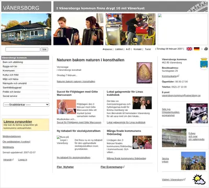The height and width of the screenshot is (188, 209).
Task: Open the kommunens födelsedag photo thumbnail
Action: click(142, 142)
